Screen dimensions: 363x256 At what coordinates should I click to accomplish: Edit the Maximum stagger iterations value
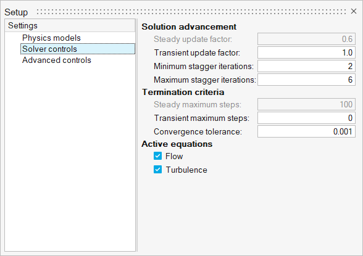[306, 80]
